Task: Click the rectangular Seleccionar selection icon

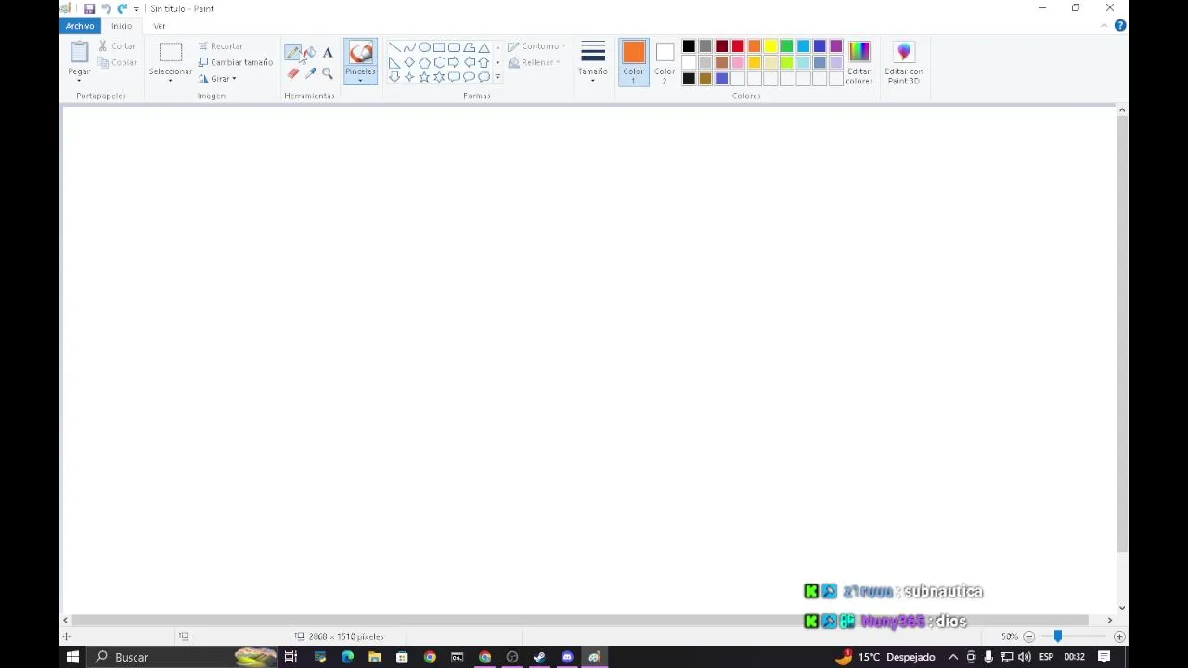Action: 171,54
